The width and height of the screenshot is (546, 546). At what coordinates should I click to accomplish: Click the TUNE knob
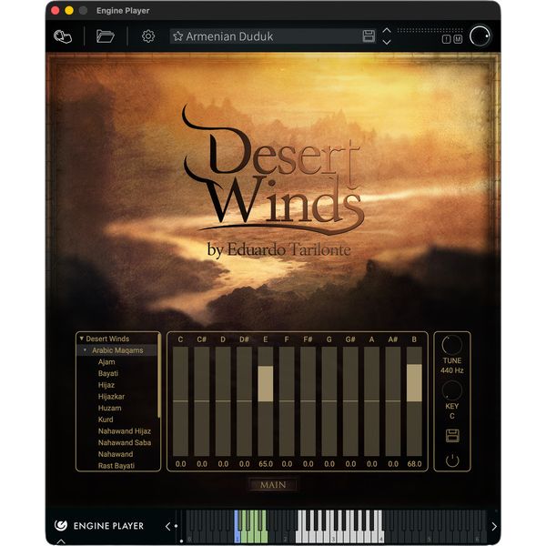tap(451, 345)
